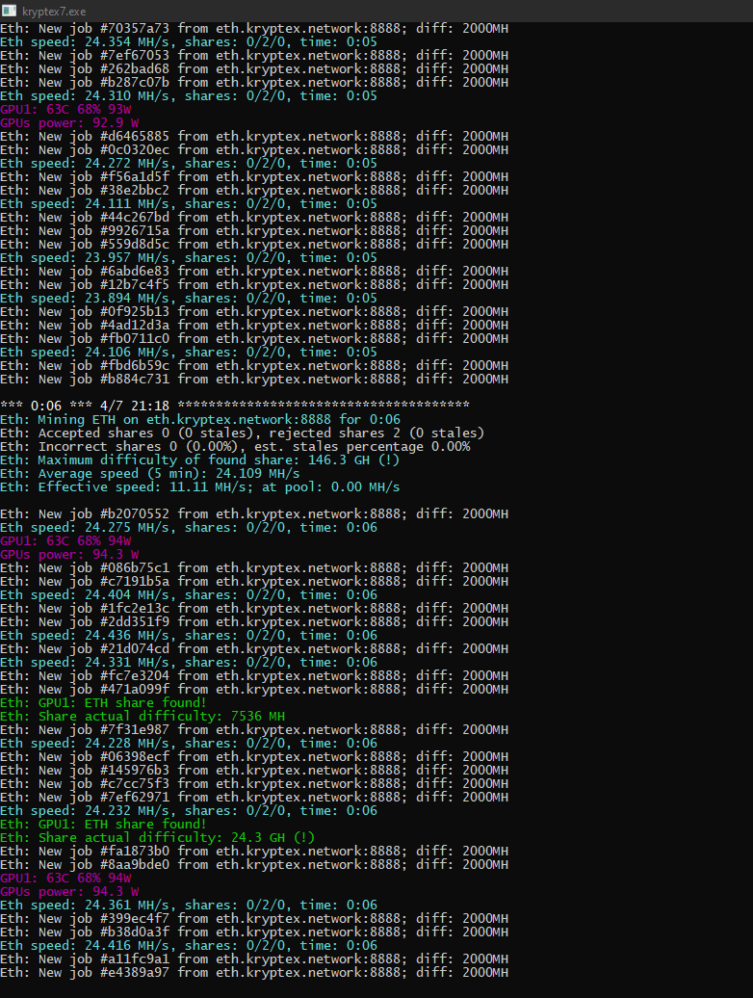Select the job #fa1873b0 line
This screenshot has width=753, height=998.
pyautogui.click(x=254, y=851)
